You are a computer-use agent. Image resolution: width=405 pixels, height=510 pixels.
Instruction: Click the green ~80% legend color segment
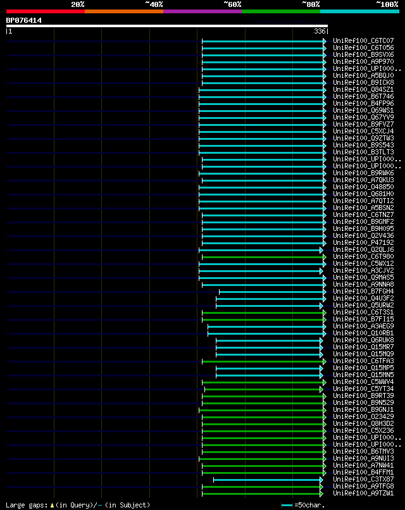(x=281, y=11)
